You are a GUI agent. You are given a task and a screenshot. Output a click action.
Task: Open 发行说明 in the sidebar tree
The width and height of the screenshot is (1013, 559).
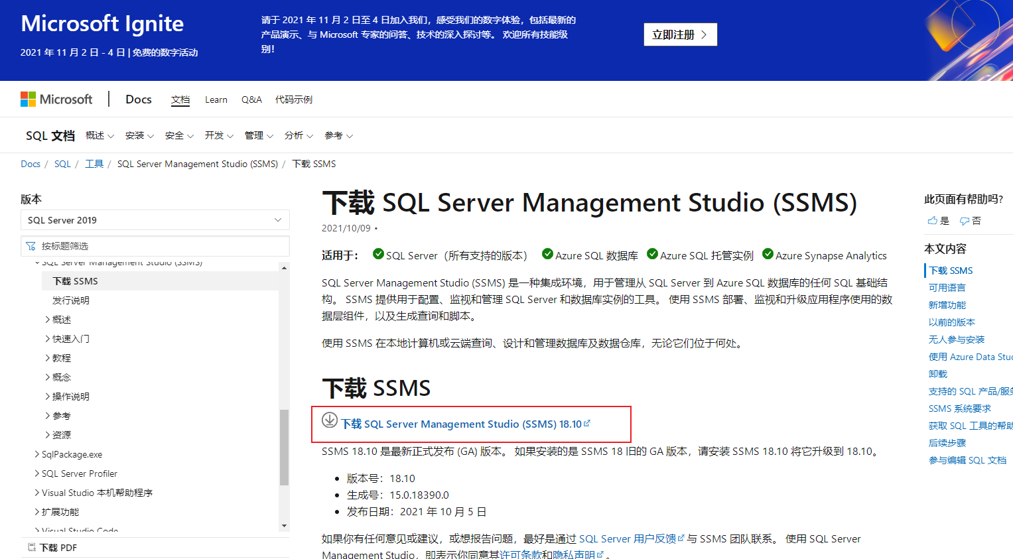point(71,300)
